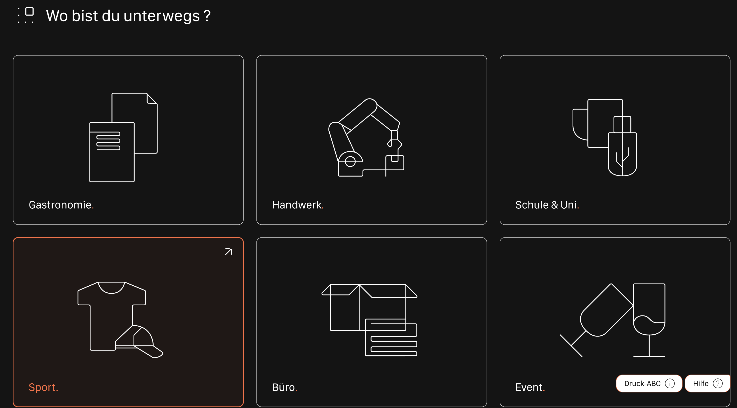Click the arrow icon on Sport card

coord(229,252)
